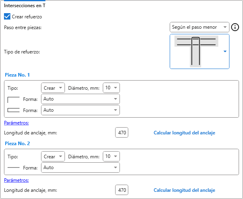This screenshot has width=243, height=199.
Task: Open Forma dropdown in Pieza No. 2
Action: tap(80, 168)
